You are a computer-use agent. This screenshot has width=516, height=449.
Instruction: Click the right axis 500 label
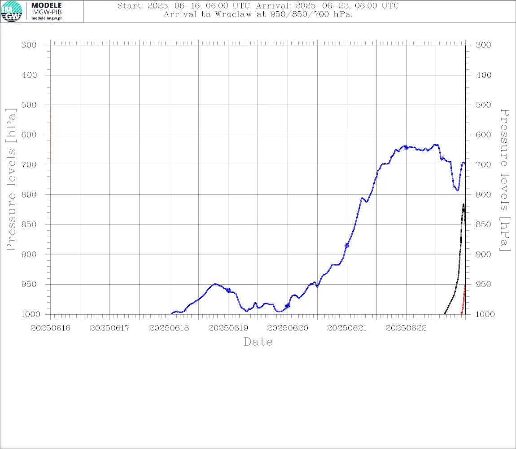click(483, 105)
